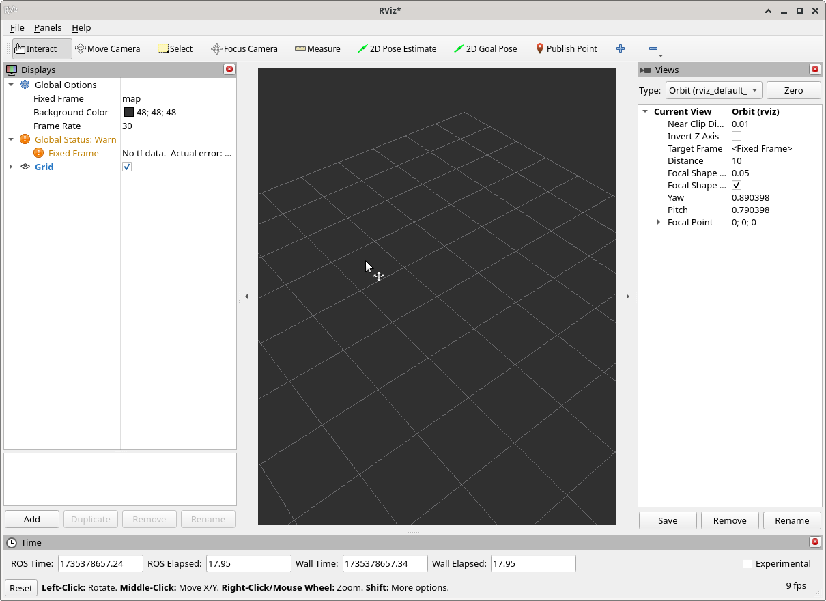
Task: Close the Views panel
Action: pyautogui.click(x=815, y=69)
